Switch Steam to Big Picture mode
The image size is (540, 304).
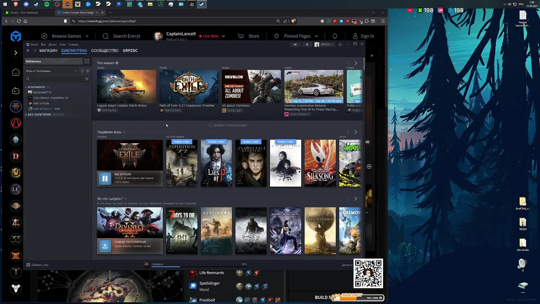(340, 44)
